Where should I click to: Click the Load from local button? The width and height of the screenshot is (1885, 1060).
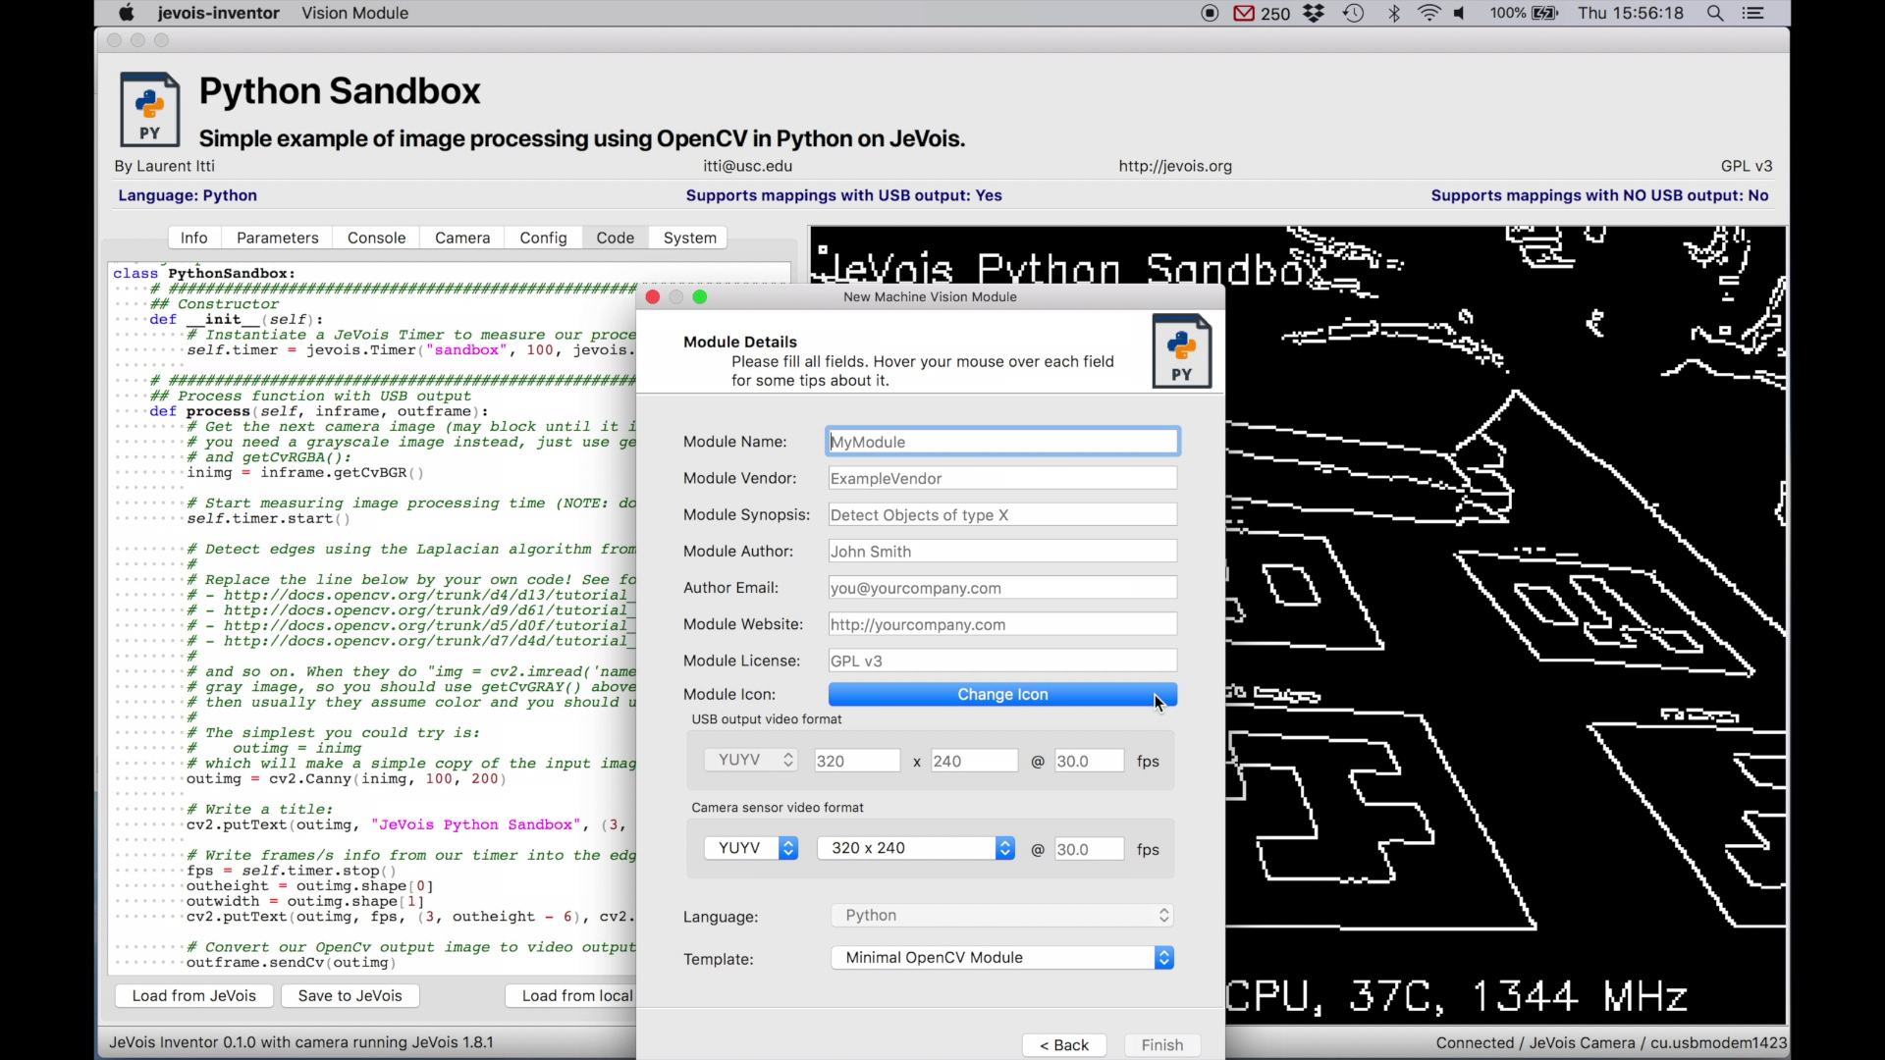pos(572,995)
